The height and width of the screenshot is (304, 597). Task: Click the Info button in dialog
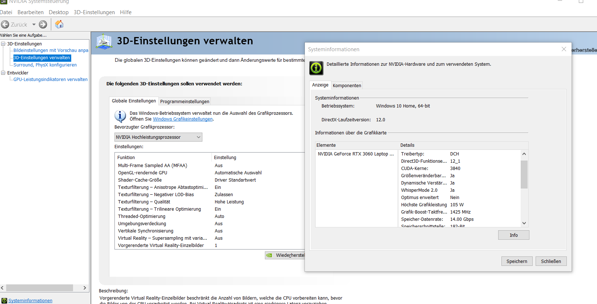point(514,235)
